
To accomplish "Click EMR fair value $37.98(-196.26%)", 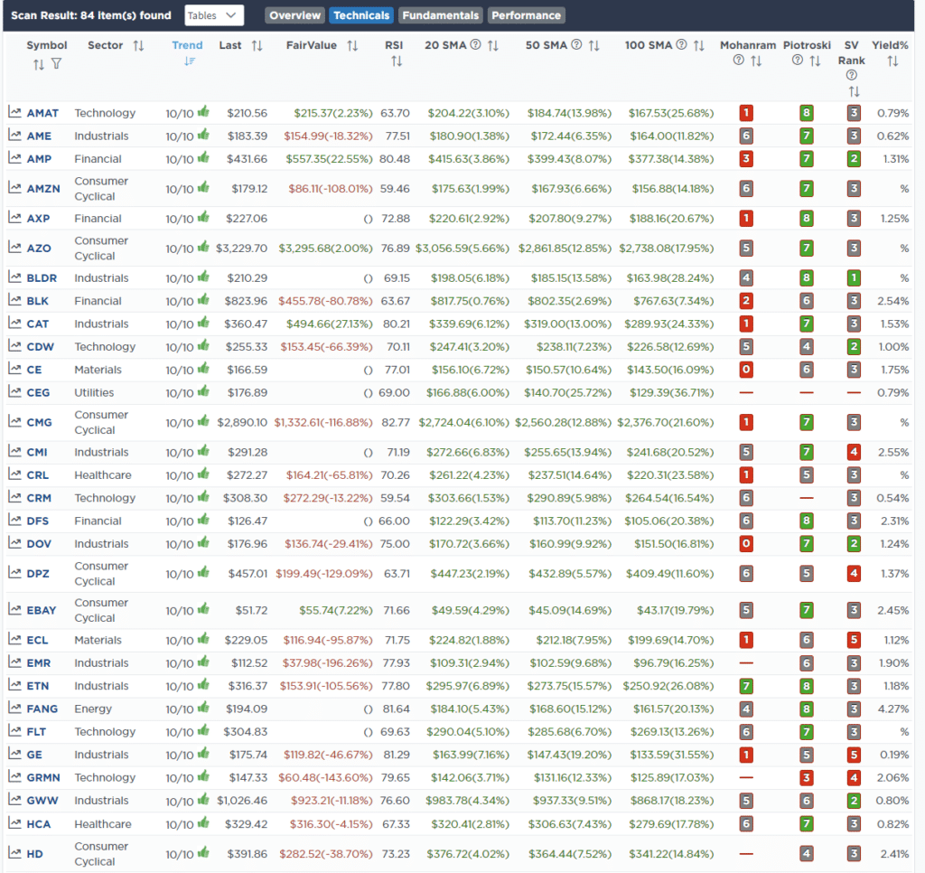I will (327, 663).
